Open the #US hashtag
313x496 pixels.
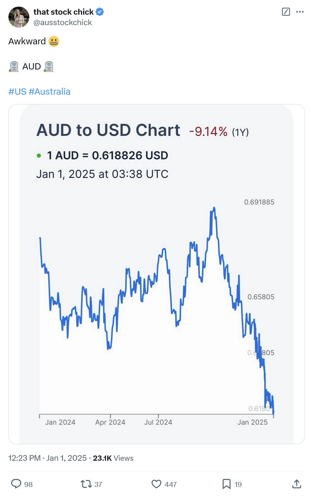coord(17,92)
